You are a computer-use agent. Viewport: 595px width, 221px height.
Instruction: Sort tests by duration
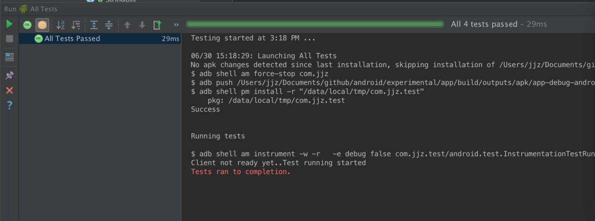click(x=75, y=25)
